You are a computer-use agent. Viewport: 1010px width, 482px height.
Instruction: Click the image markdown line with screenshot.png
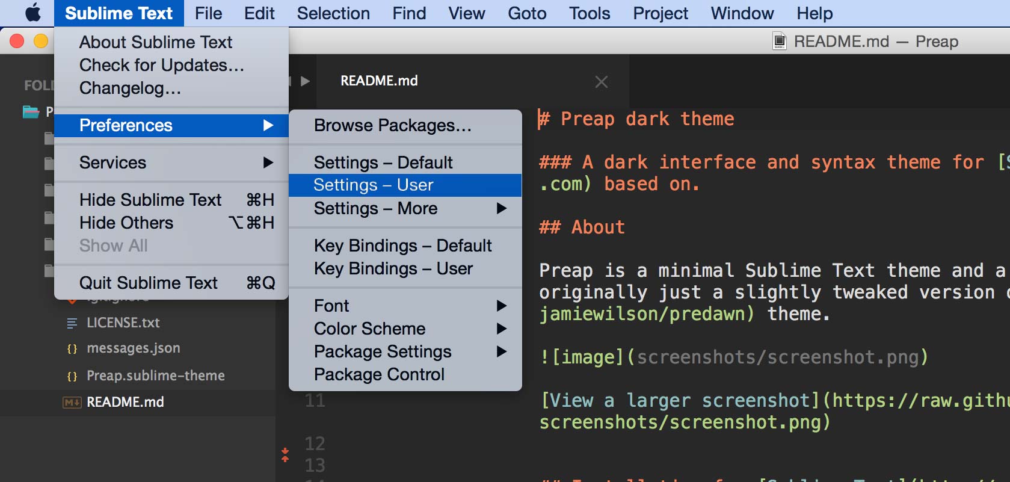pyautogui.click(x=733, y=357)
